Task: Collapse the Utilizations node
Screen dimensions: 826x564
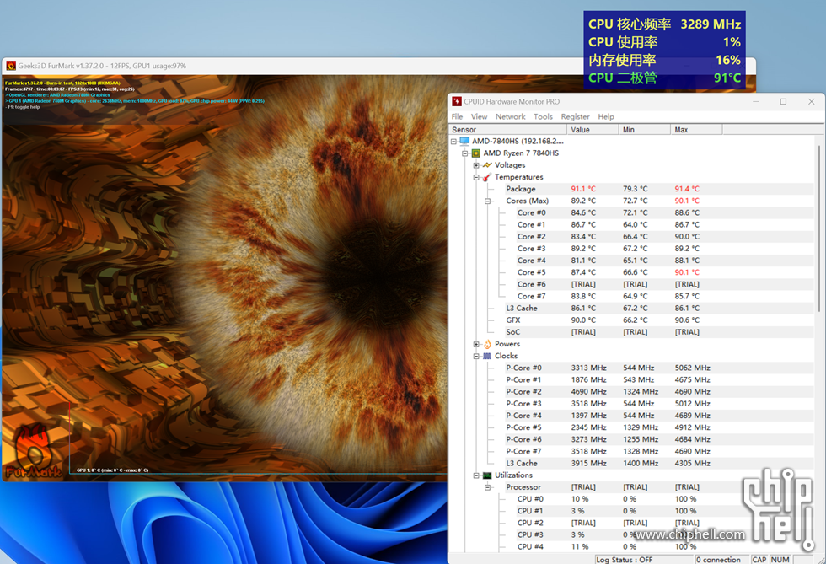Action: point(476,475)
